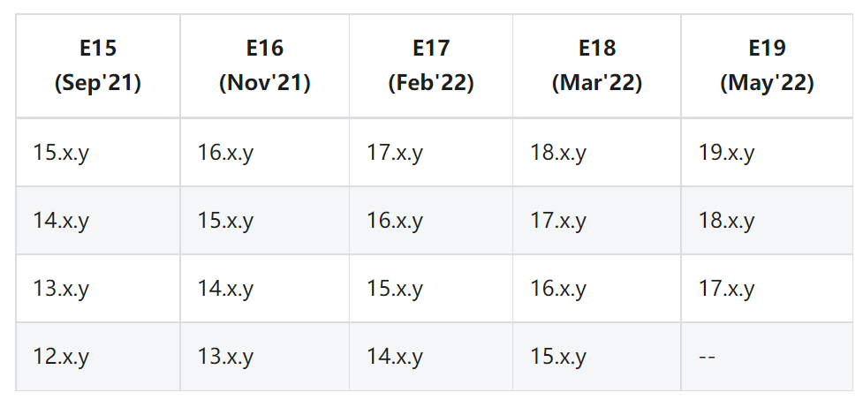This screenshot has width=863, height=400.
Task: Select 17.x.y in the E17 column
Action: pos(395,153)
